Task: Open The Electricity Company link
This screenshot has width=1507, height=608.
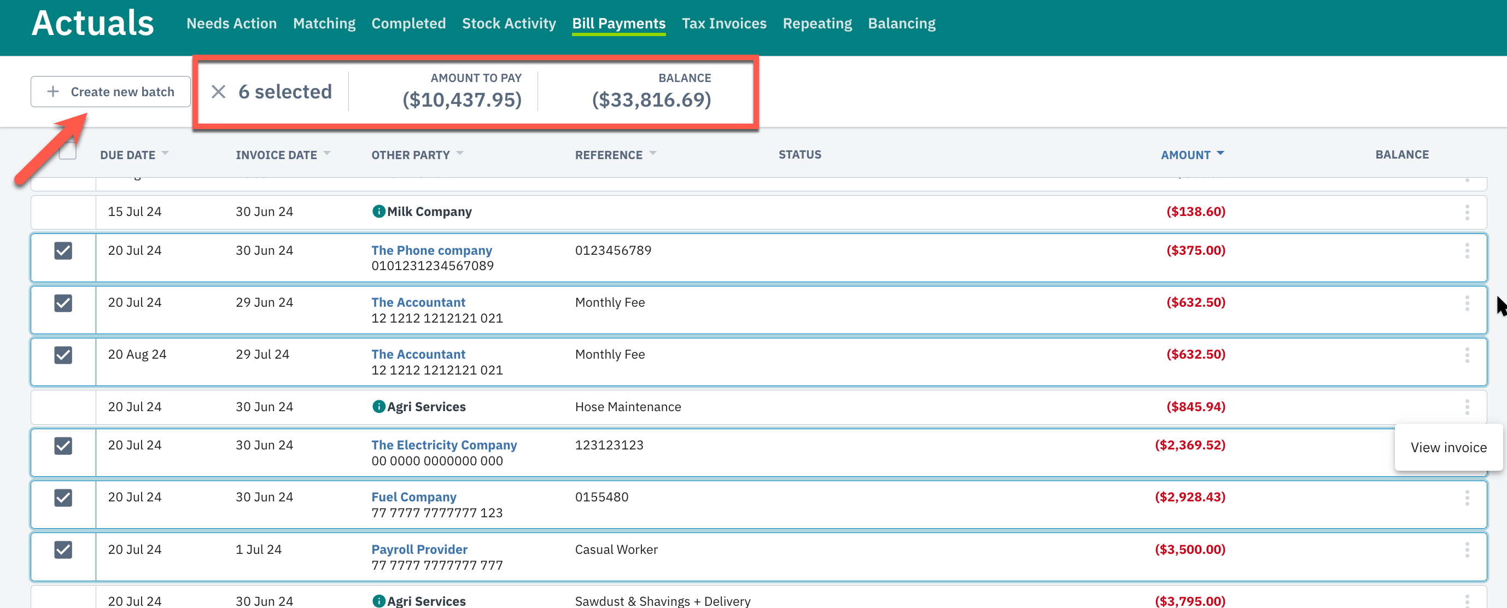Action: point(444,445)
